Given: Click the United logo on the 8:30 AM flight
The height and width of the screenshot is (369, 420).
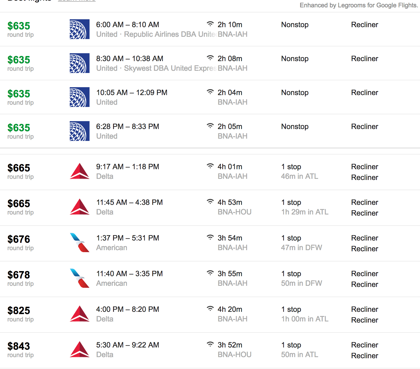Looking at the screenshot, I should tap(80, 63).
